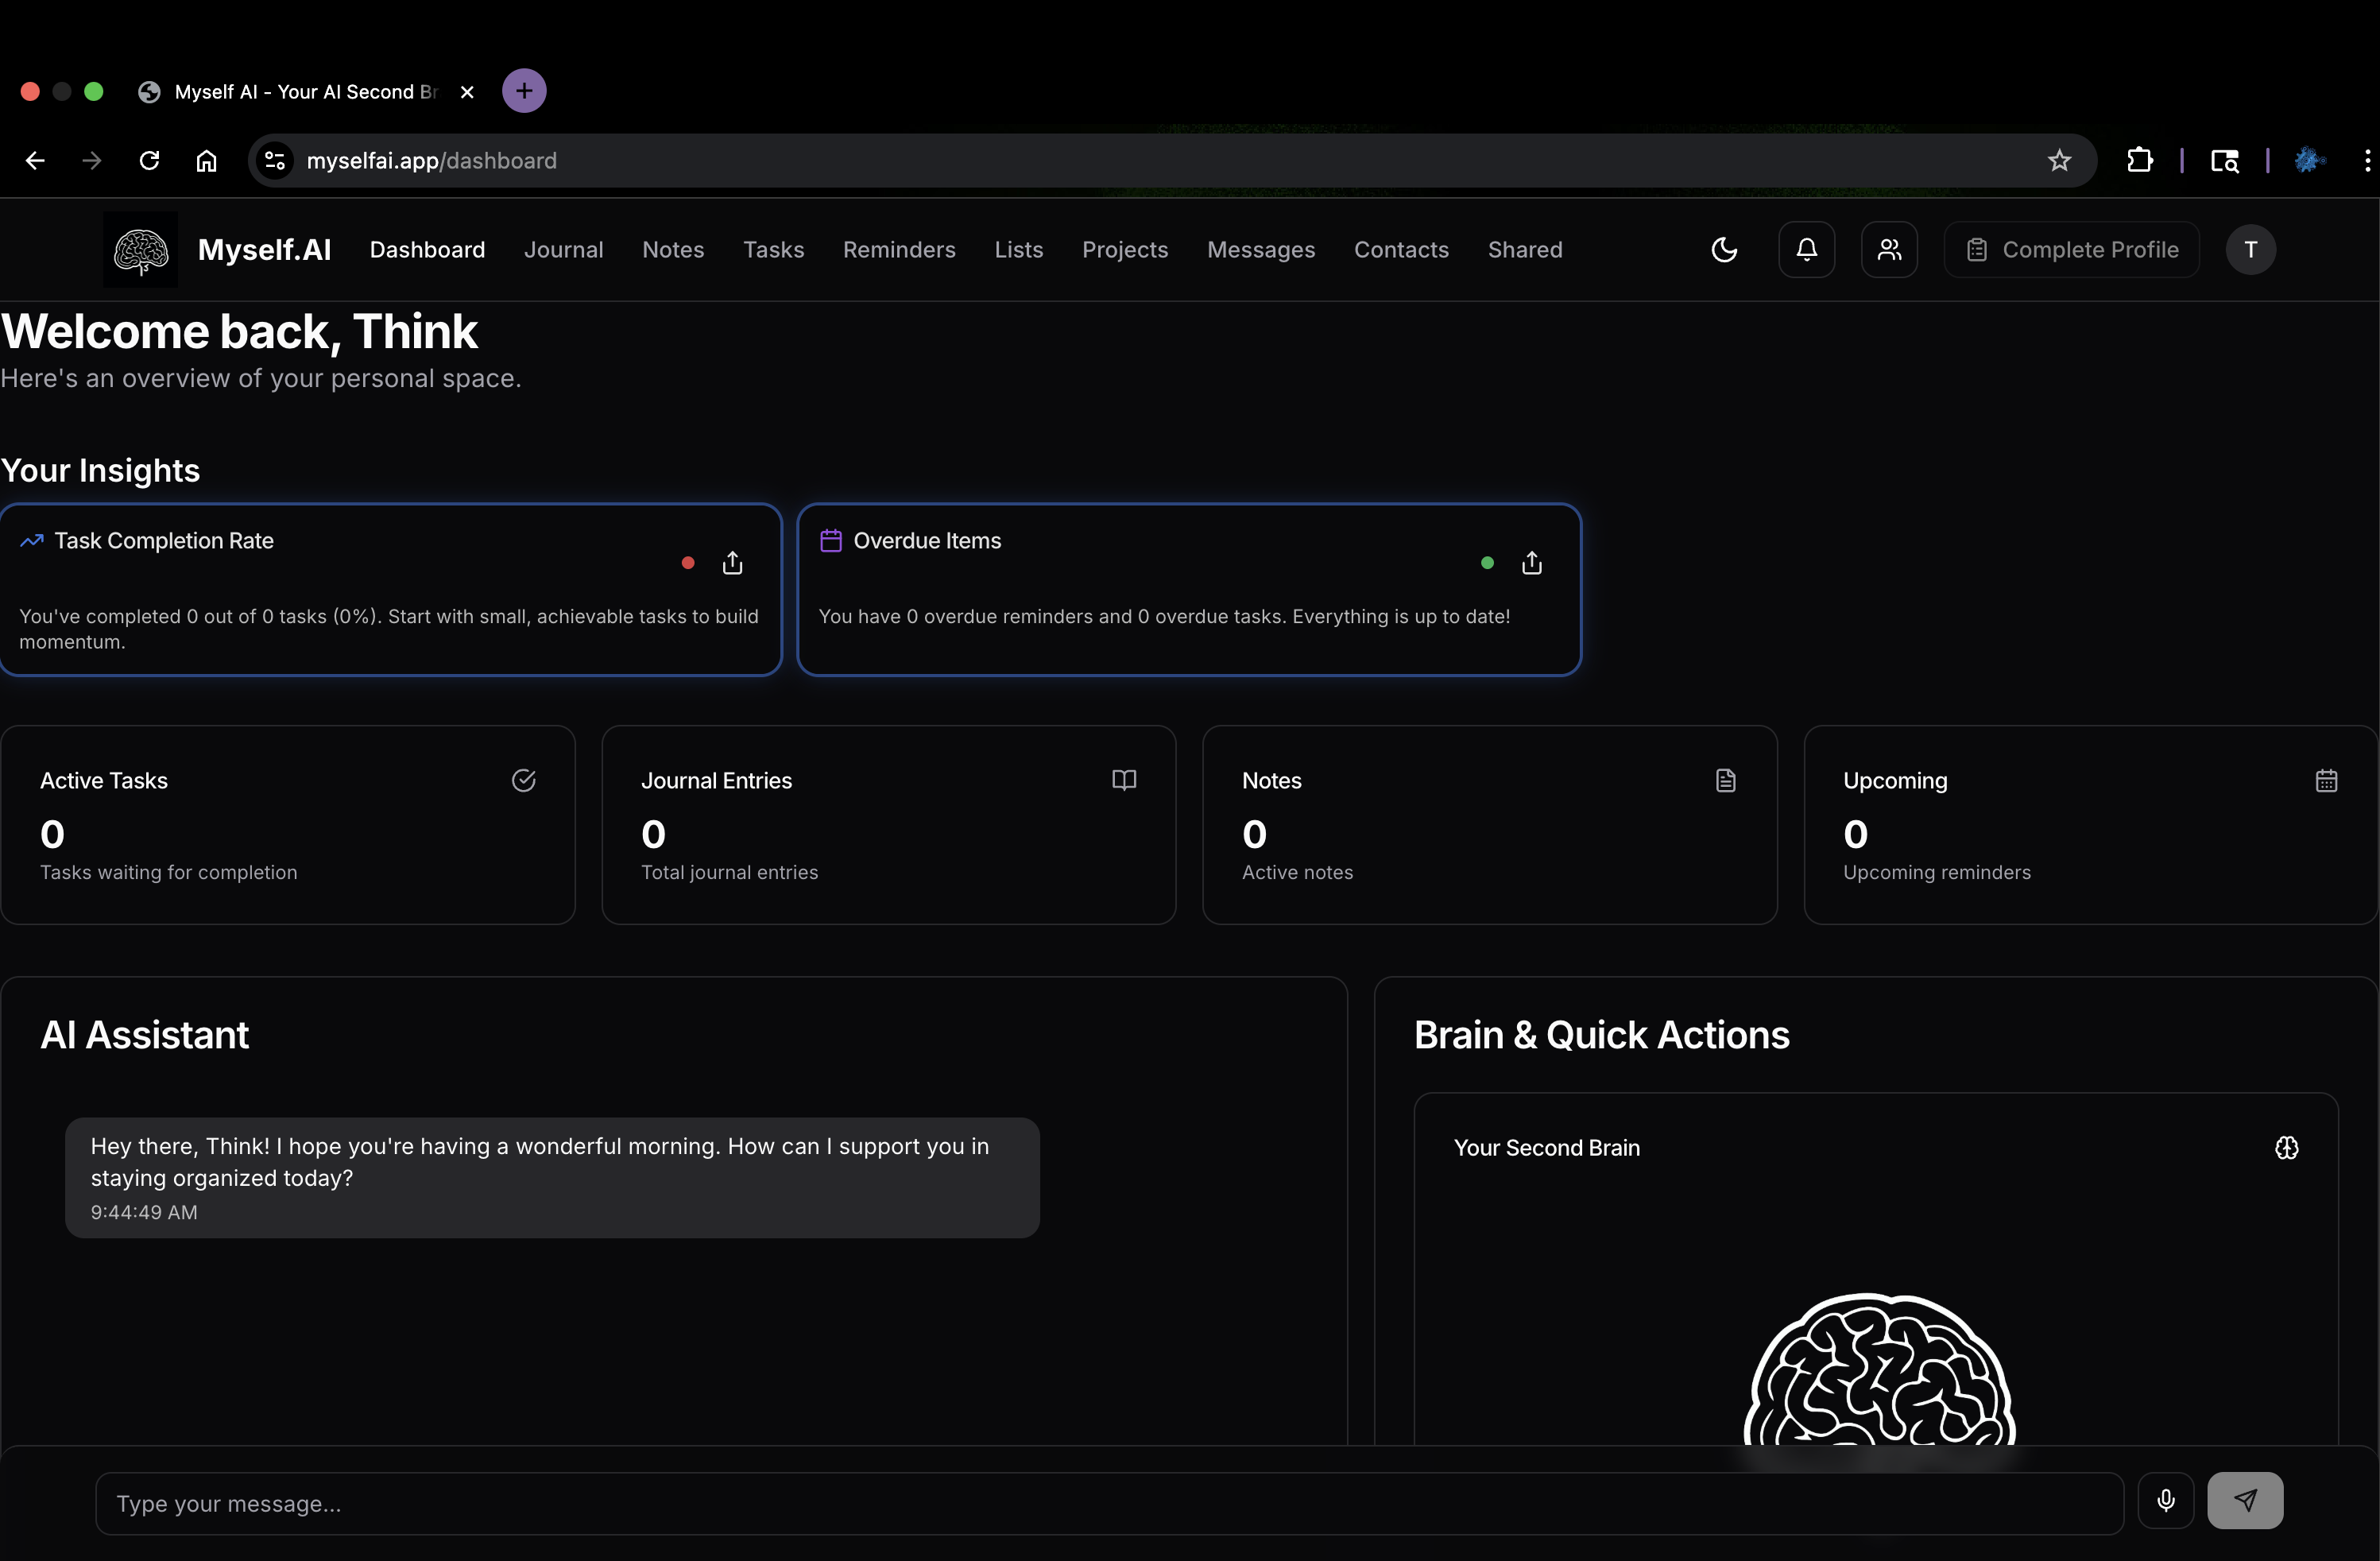Open the Messages nav item
Image resolution: width=2380 pixels, height=1561 pixels.
point(1261,250)
